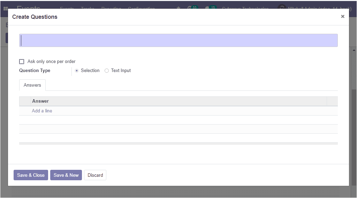Viewport: 357px width, 198px height.
Task: Click the question title input field
Action: tap(178, 40)
